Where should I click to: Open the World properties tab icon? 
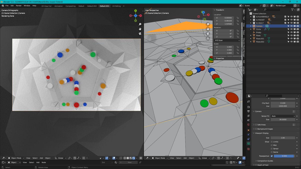click(x=249, y=125)
